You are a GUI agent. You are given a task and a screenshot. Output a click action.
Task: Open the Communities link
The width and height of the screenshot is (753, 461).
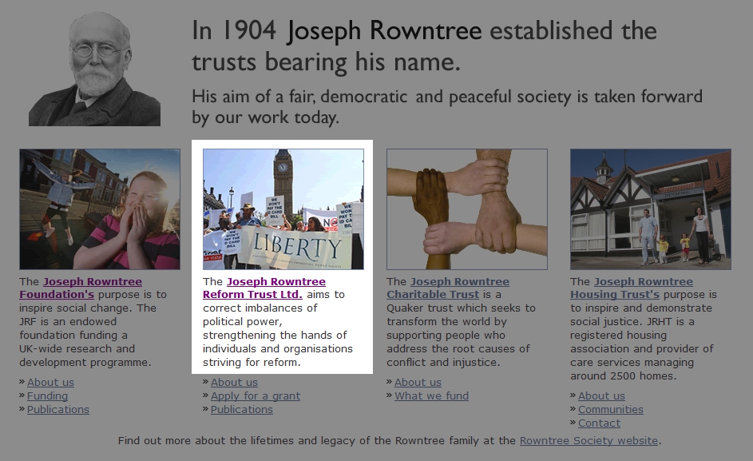[x=611, y=409]
